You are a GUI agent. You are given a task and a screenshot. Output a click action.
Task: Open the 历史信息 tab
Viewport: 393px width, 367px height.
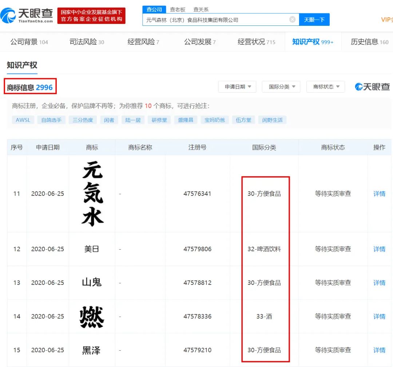coord(370,42)
